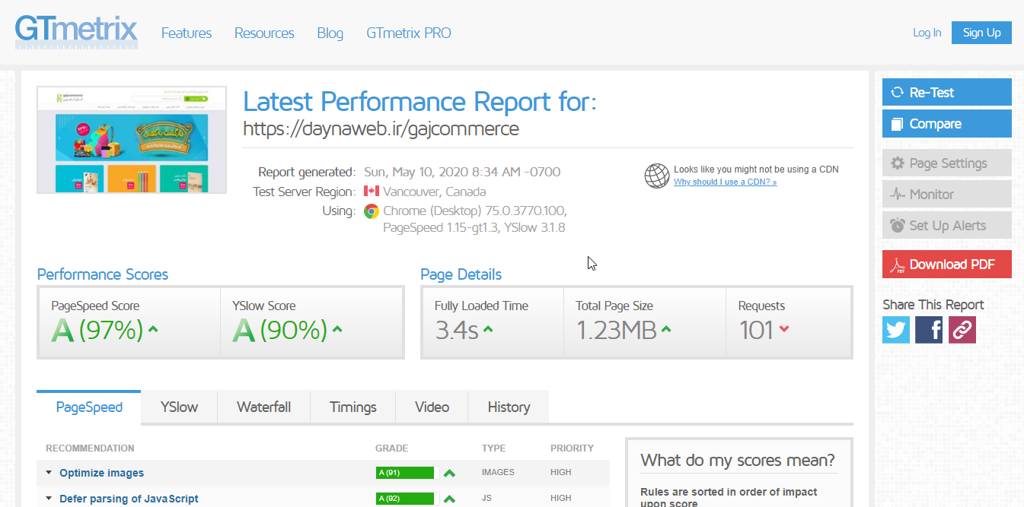Share report on Facebook icon

point(929,330)
